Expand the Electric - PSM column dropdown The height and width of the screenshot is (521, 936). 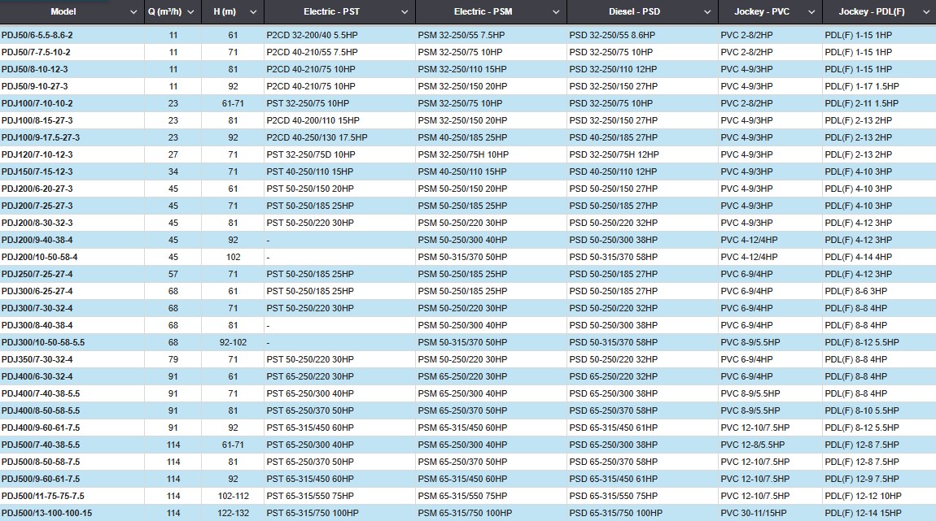click(x=557, y=12)
